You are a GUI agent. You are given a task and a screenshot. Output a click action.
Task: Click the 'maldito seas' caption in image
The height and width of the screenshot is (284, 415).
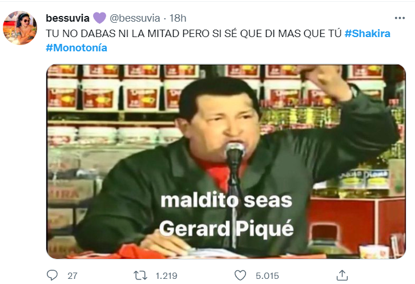click(x=226, y=200)
